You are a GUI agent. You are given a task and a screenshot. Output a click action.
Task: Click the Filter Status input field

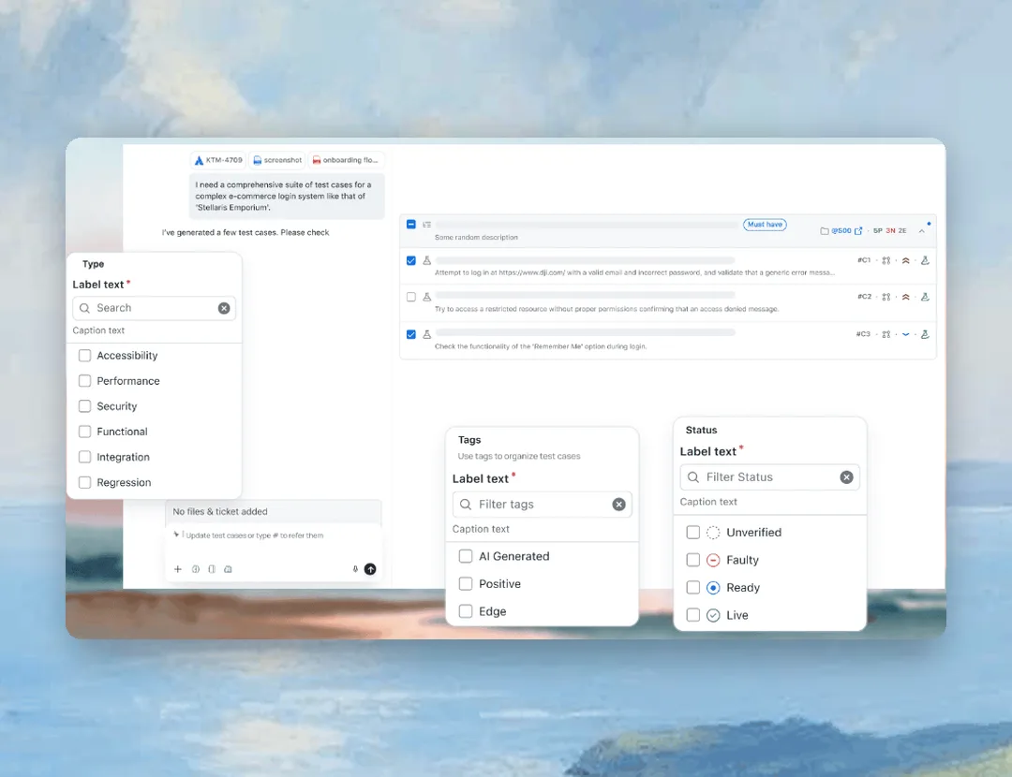point(770,477)
